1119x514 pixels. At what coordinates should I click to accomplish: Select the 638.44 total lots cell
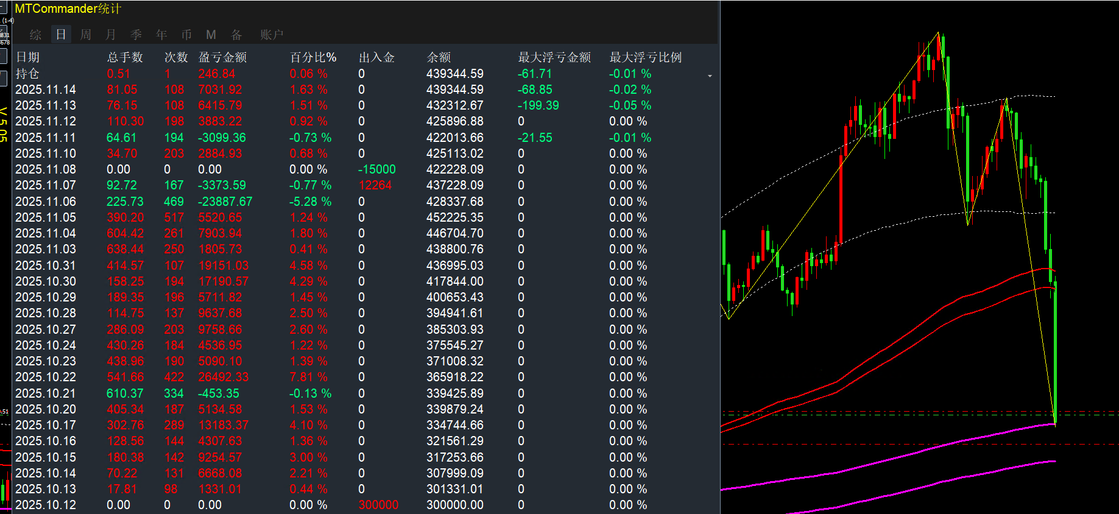click(x=125, y=249)
